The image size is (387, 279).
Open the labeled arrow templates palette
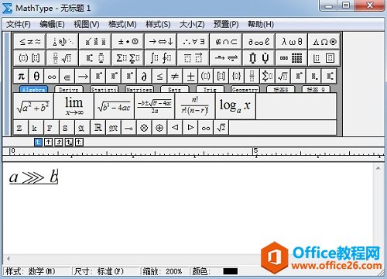click(x=226, y=58)
